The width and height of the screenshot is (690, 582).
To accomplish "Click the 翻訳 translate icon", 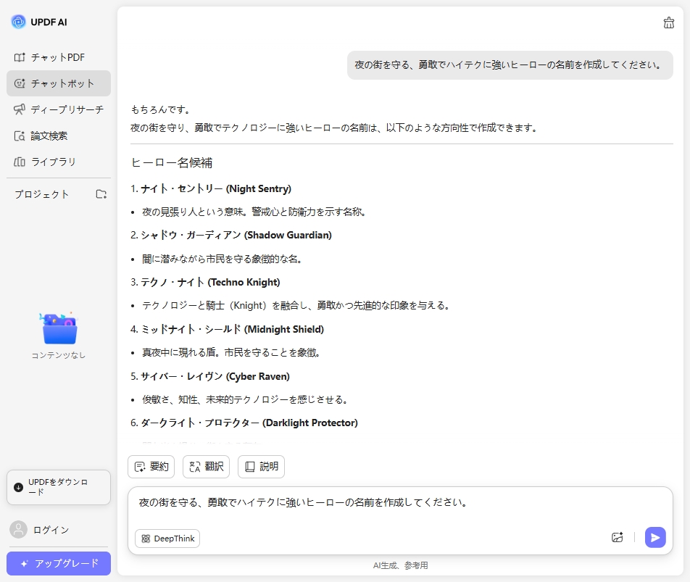I will 195,467.
